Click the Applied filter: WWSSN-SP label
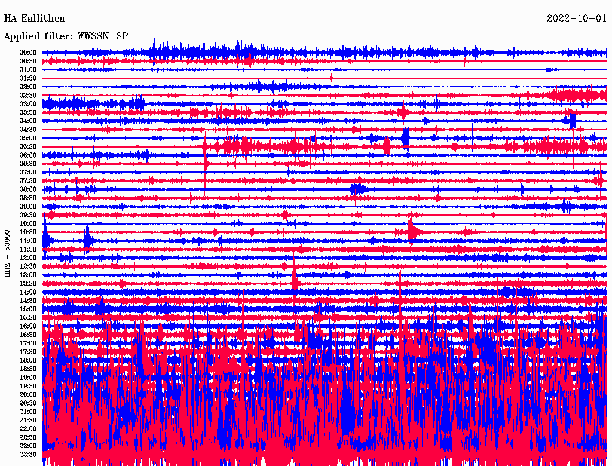The width and height of the screenshot is (612, 466). [x=66, y=36]
